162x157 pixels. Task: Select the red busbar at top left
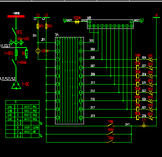pos(16,16)
